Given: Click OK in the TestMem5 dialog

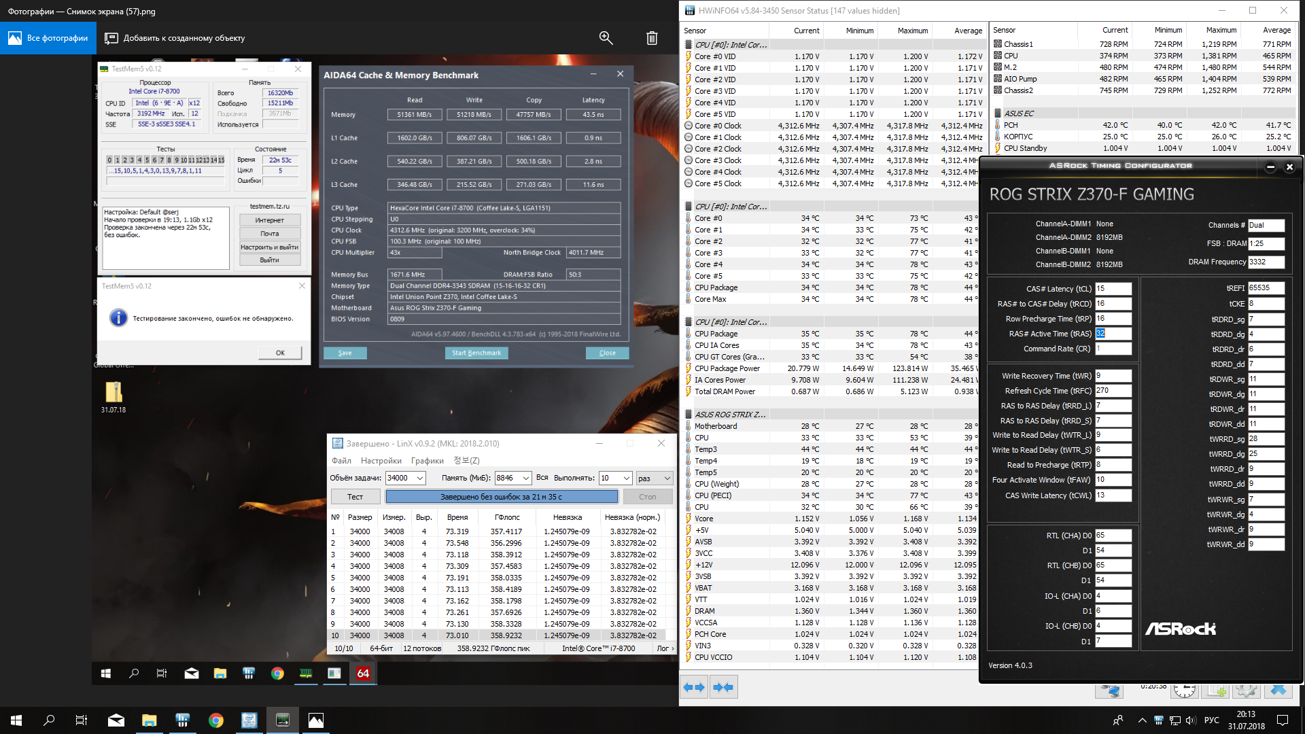Looking at the screenshot, I should point(280,353).
